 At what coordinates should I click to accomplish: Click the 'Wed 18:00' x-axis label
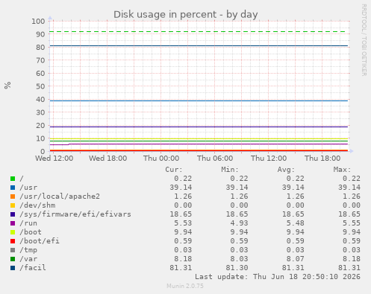[x=108, y=159]
